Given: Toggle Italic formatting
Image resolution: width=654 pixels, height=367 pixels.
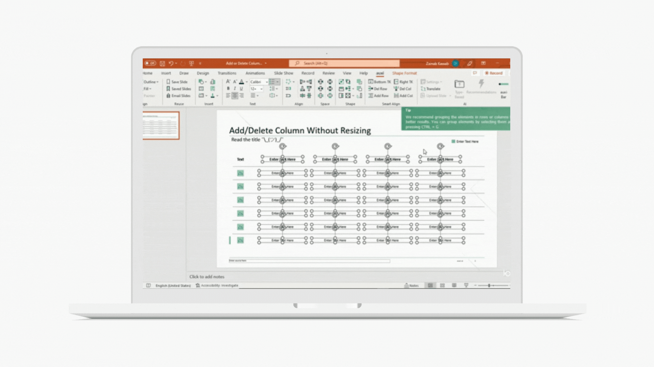Looking at the screenshot, I should point(235,89).
